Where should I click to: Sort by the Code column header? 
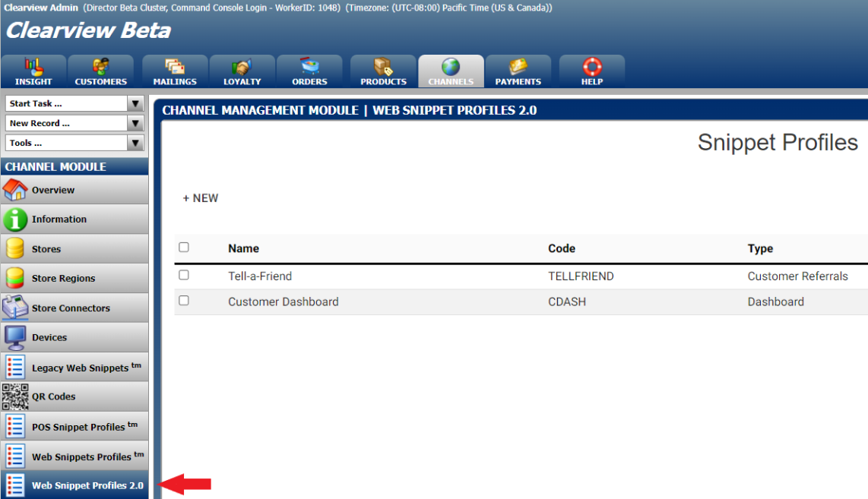coord(562,248)
